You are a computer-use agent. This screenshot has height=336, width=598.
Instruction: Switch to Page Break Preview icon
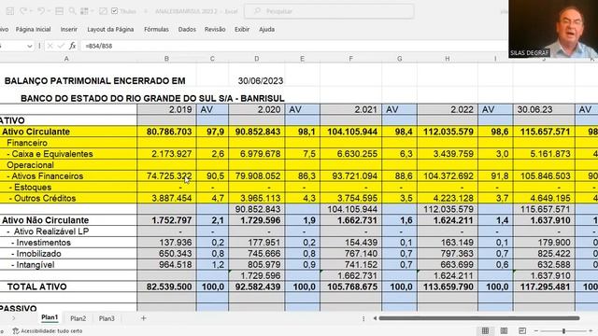(x=522, y=331)
